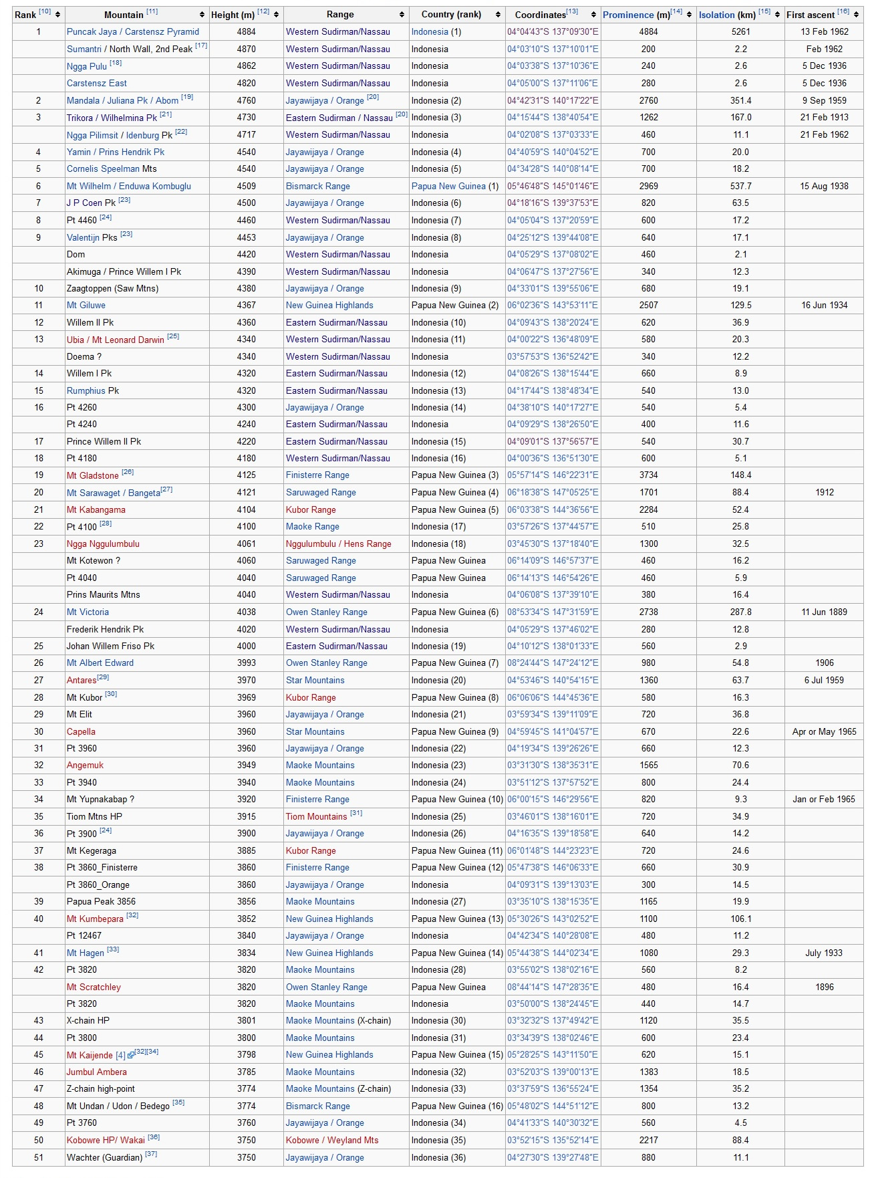Select first ascent date 13 Feb 1962
Screen dimensions: 872x1178
pyautogui.click(x=825, y=31)
